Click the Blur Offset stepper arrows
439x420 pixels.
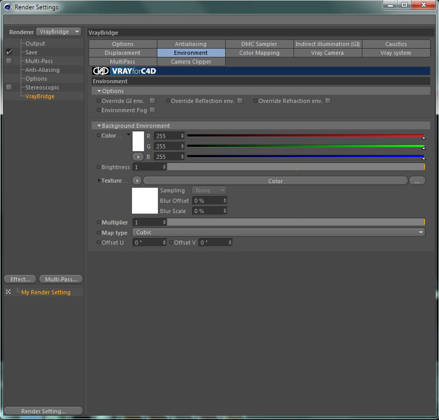[225, 200]
